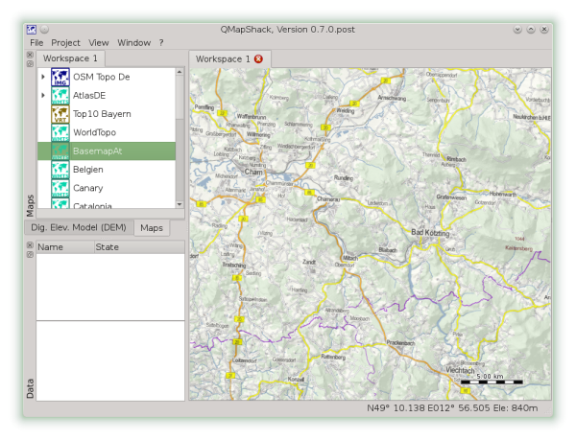The width and height of the screenshot is (576, 440).
Task: Click Bad Kötzting on the map
Action: 430,232
